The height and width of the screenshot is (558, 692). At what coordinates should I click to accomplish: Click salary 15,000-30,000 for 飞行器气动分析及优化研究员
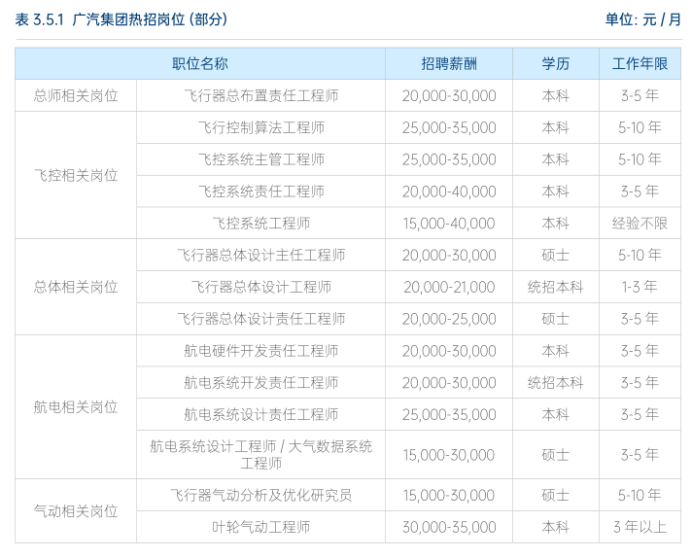click(x=449, y=495)
